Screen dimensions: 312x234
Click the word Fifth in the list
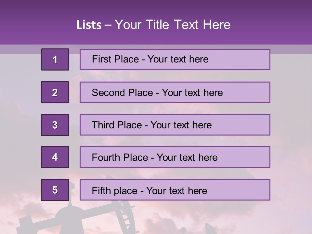pyautogui.click(x=101, y=190)
